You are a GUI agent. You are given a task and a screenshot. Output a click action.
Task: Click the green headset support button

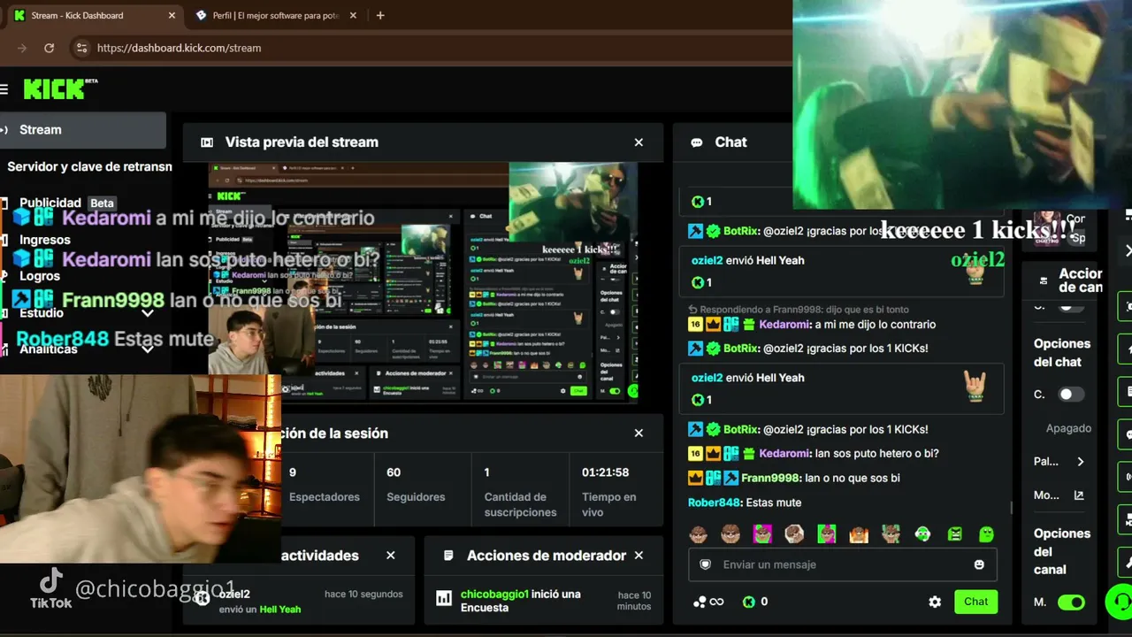point(1120,602)
